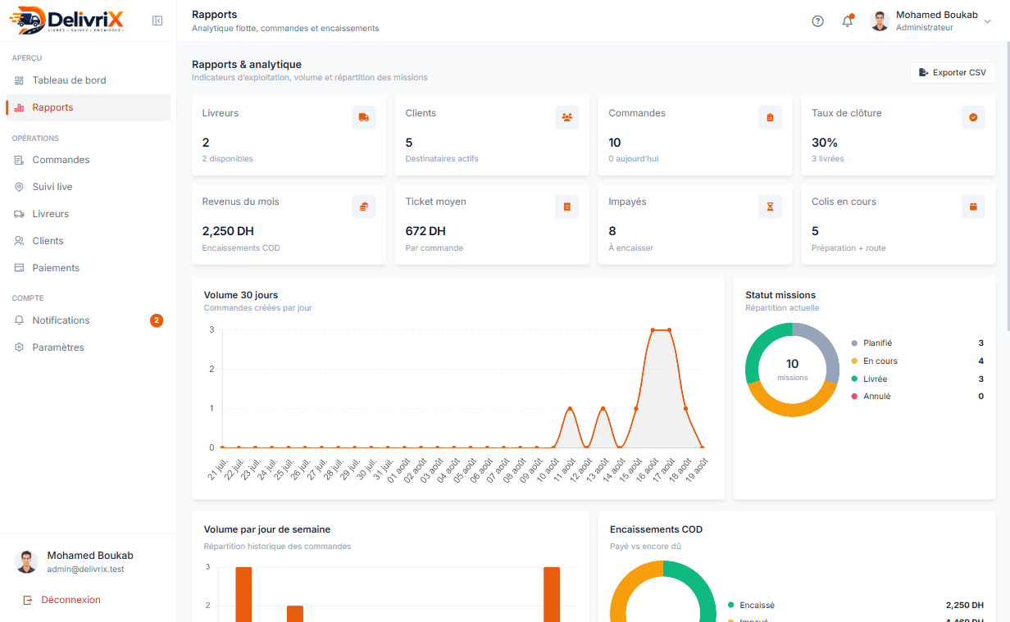Click the Déconnexion link
The height and width of the screenshot is (622, 1010).
61,600
